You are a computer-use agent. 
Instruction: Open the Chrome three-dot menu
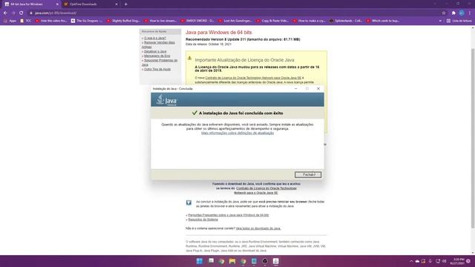click(470, 13)
